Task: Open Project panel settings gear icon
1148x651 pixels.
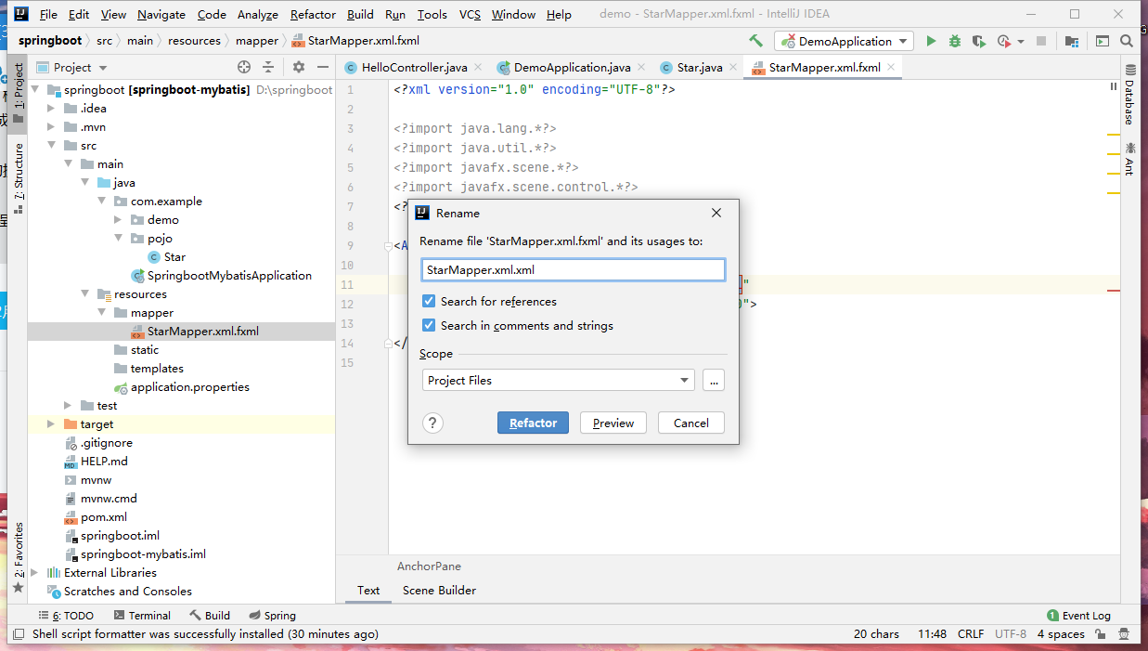Action: (299, 67)
